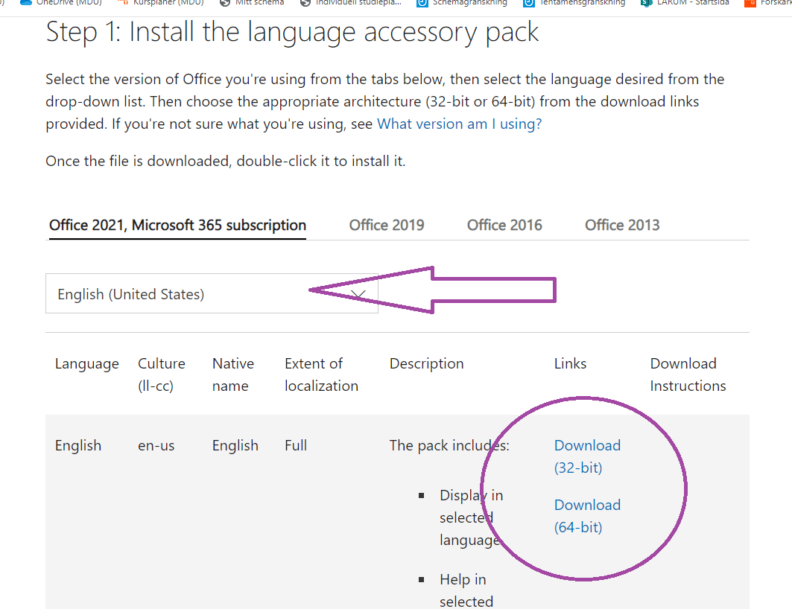
Task: Open the Office 2013 tab
Action: coord(621,224)
